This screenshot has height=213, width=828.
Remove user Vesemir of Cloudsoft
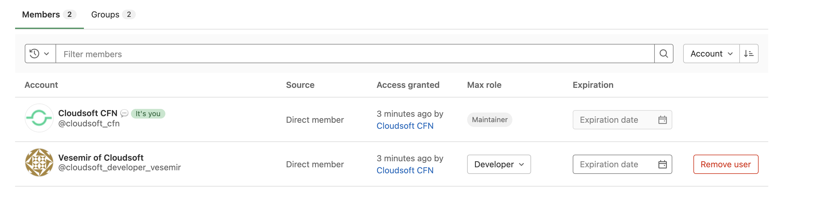tap(726, 164)
